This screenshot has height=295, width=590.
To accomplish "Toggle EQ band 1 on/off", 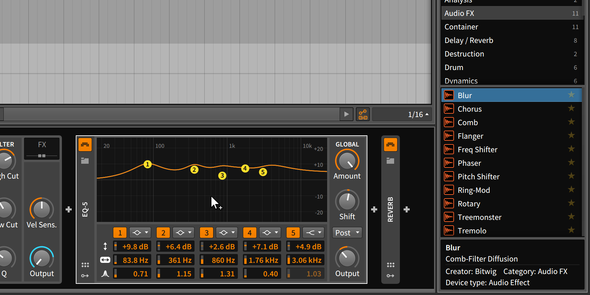I will coord(120,233).
